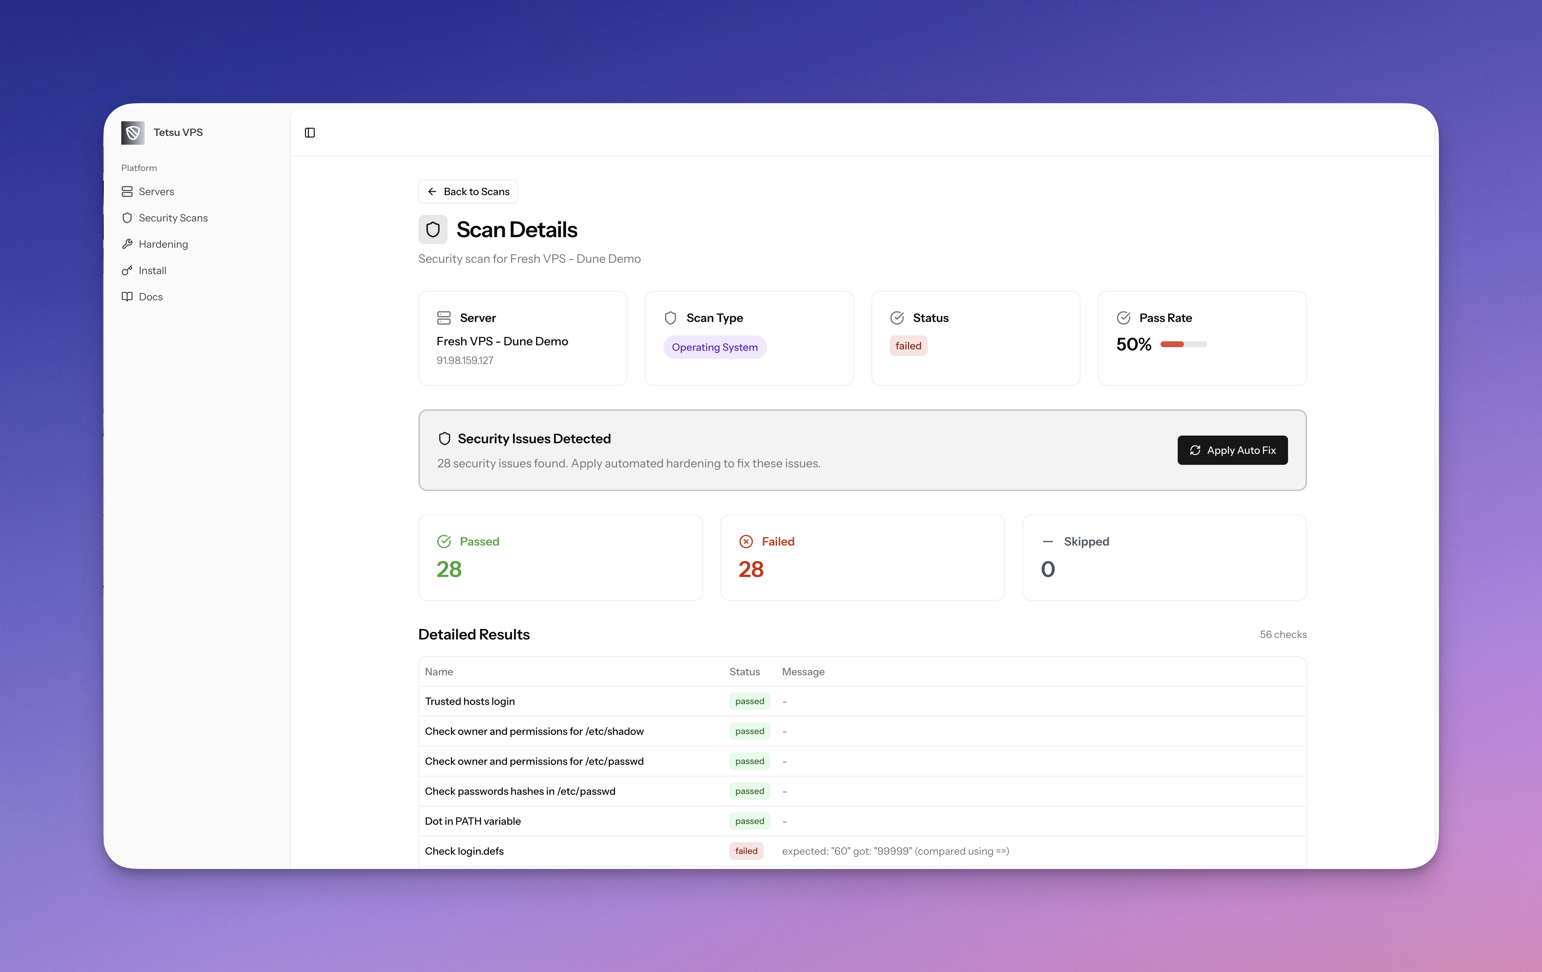1542x972 pixels.
Task: Click the Scan Details shield icon
Action: pos(433,229)
